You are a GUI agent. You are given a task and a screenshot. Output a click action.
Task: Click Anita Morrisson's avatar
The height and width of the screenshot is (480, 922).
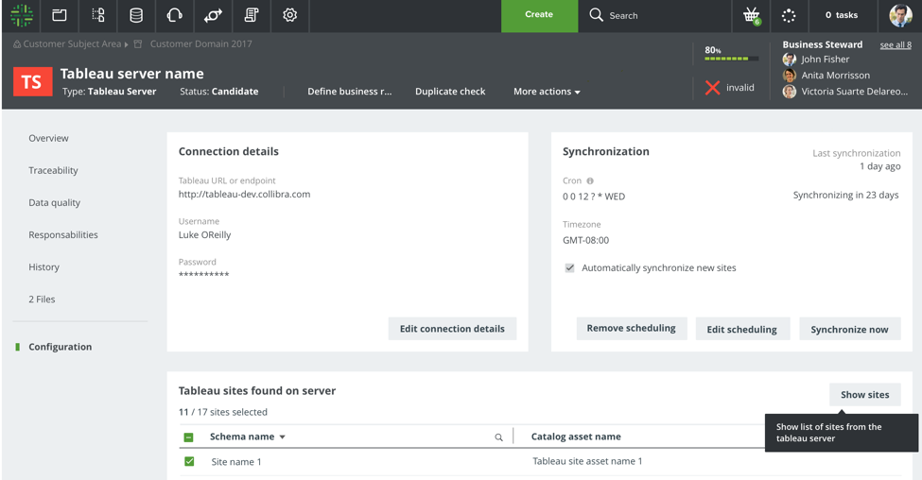[789, 76]
